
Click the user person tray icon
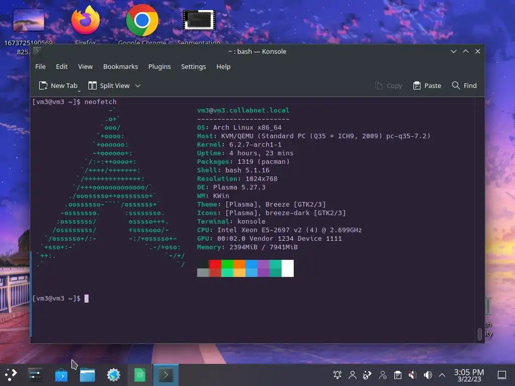point(353,375)
